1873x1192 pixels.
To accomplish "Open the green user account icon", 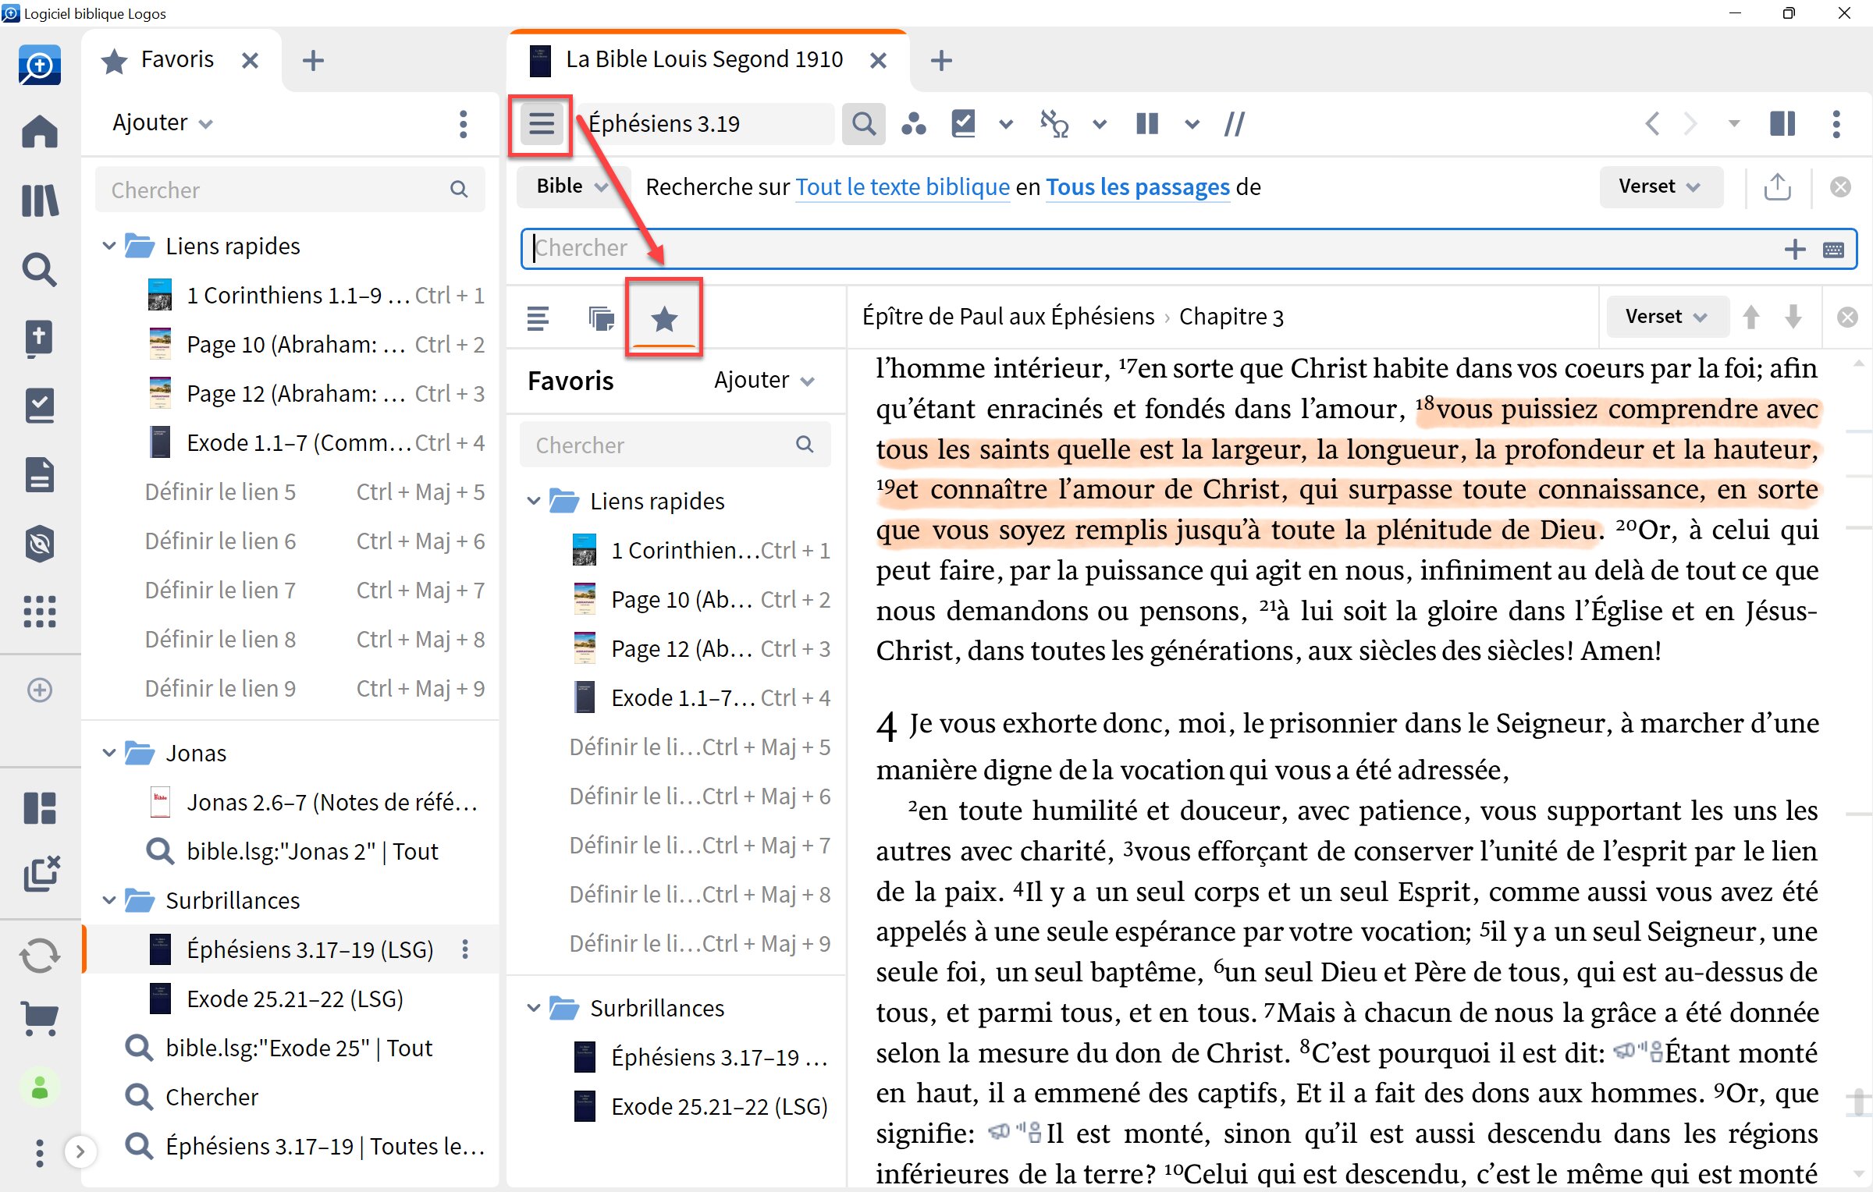I will pyautogui.click(x=40, y=1087).
